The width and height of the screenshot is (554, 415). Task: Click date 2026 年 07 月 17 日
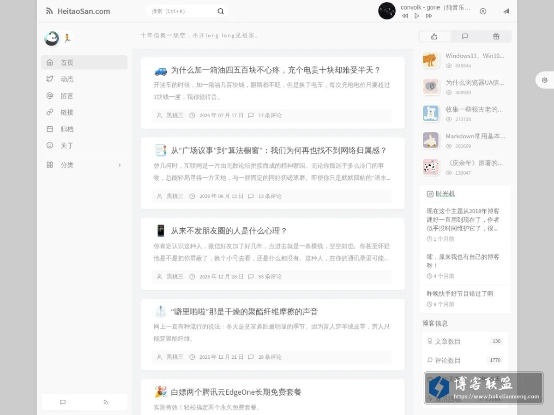point(221,115)
